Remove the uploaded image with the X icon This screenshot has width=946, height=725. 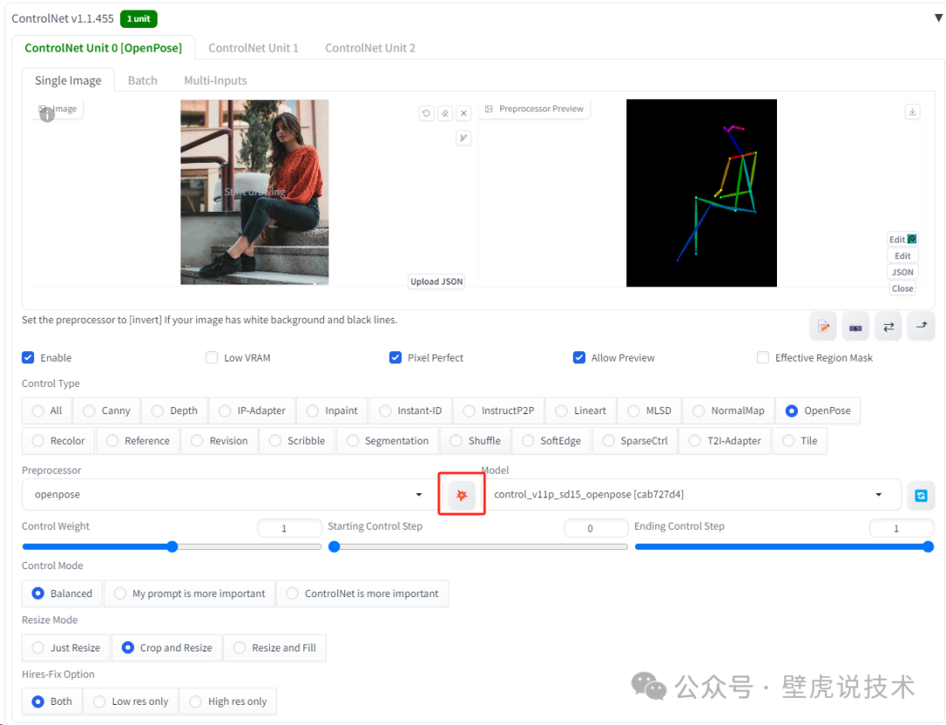click(463, 113)
